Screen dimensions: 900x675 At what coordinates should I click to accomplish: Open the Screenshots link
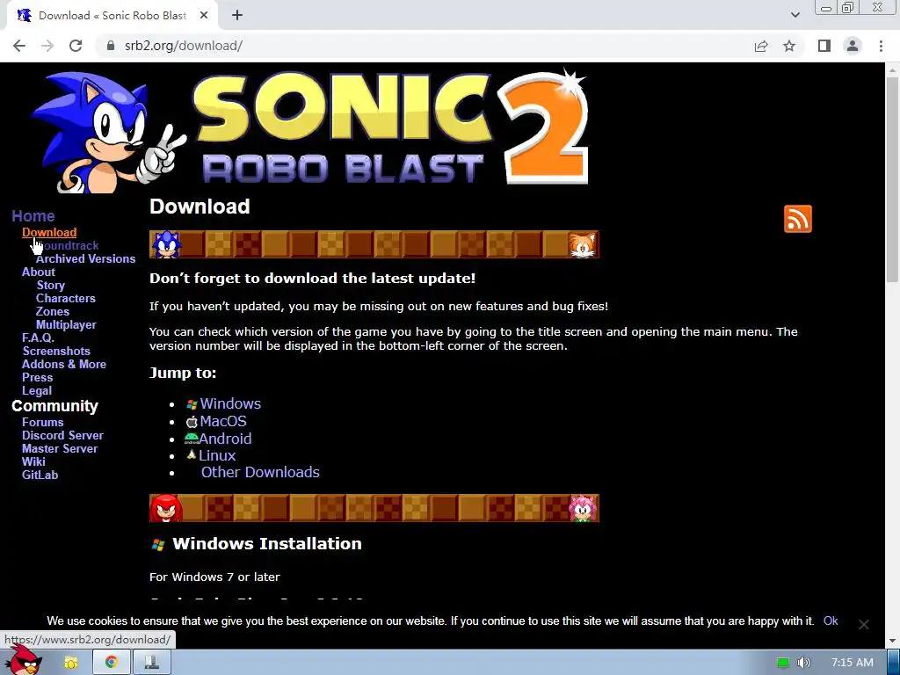[56, 352]
